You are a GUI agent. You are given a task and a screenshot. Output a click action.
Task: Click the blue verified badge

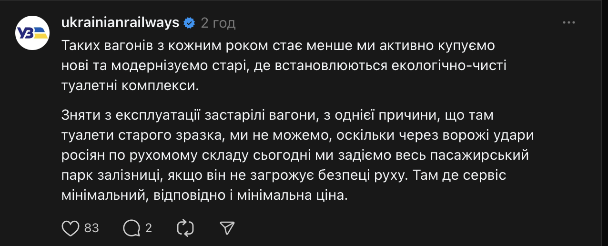point(189,22)
